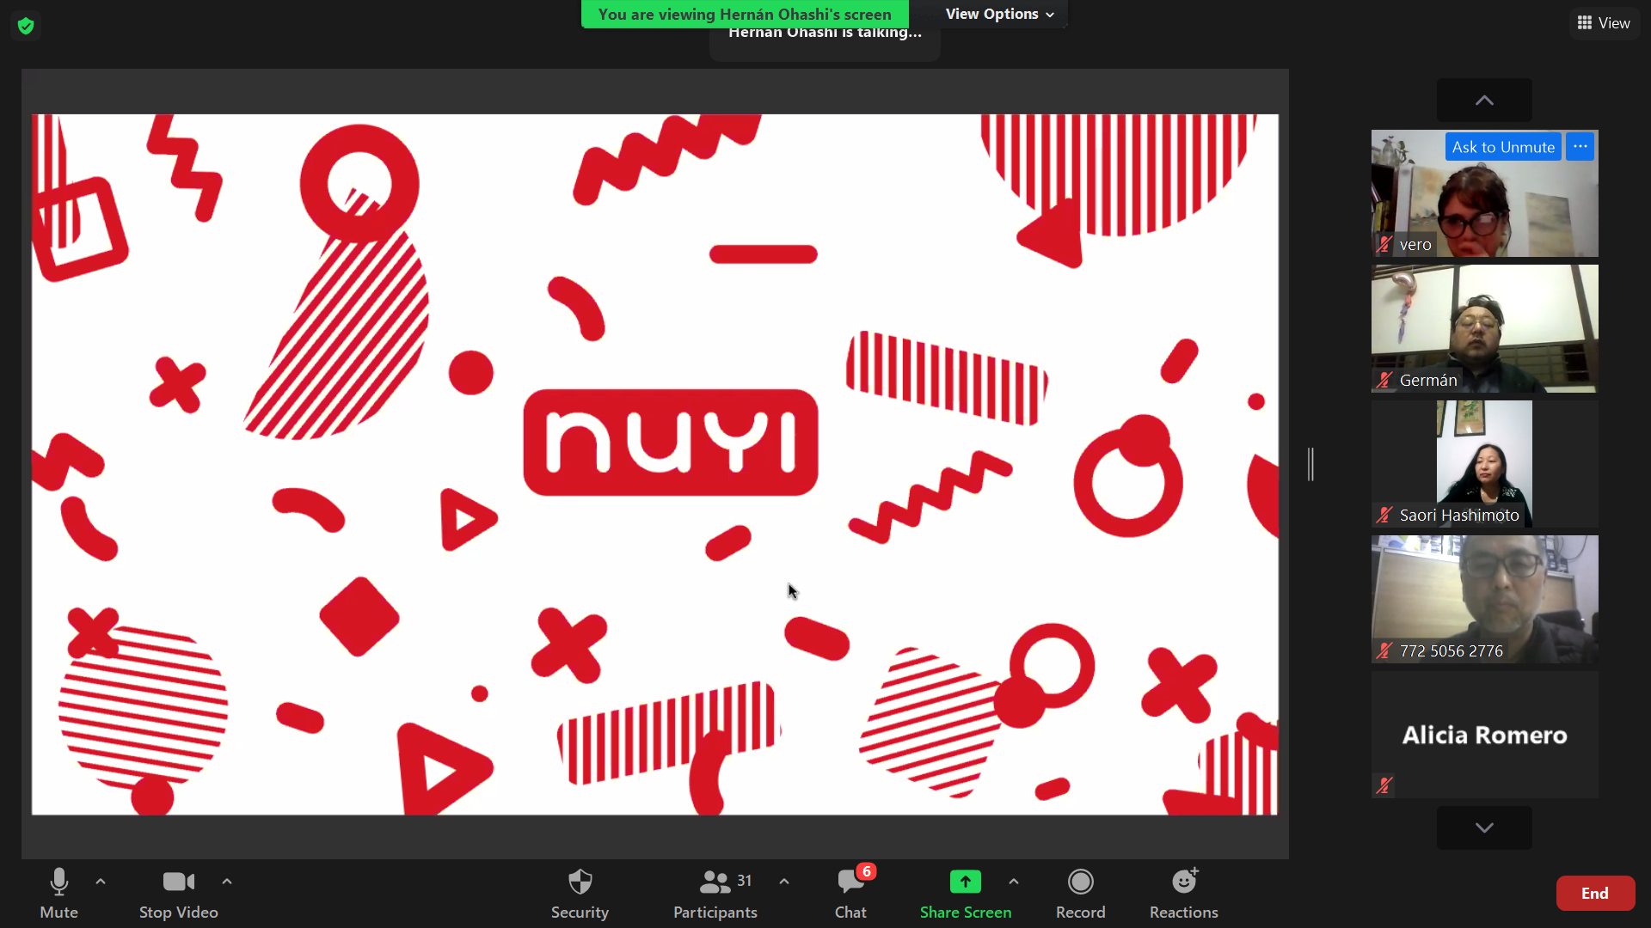Click muted mic icon on 772 5056 2776
The height and width of the screenshot is (928, 1651).
[1384, 650]
